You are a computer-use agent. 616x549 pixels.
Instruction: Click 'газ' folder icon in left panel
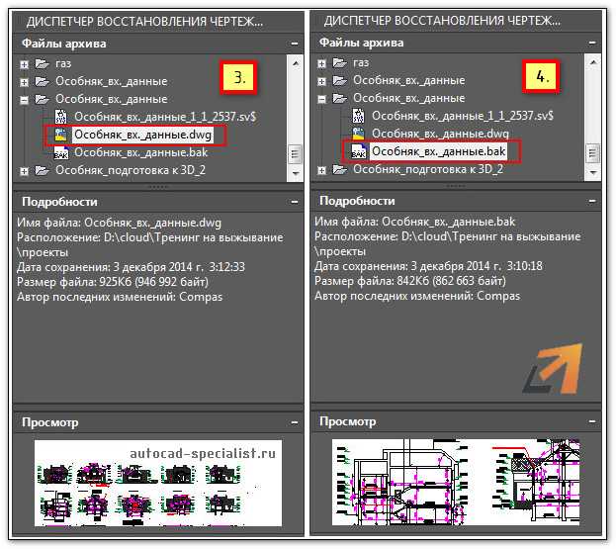[42, 63]
